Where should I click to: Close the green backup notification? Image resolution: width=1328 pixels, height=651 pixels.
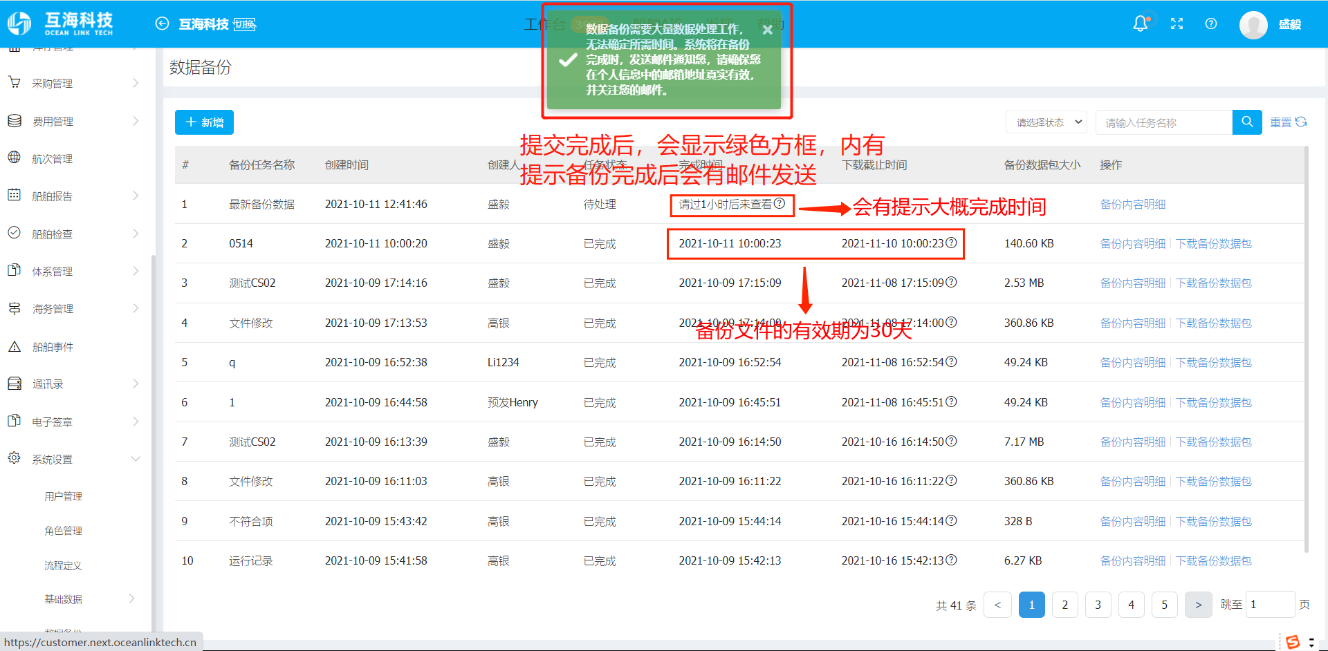(767, 30)
